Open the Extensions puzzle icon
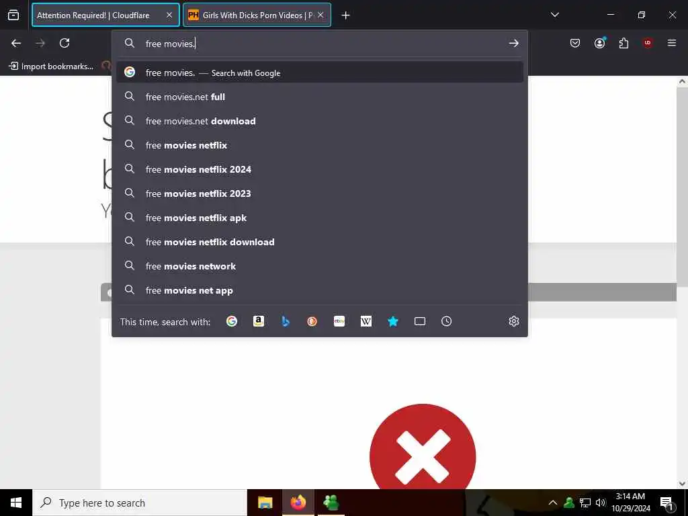Screen dimensions: 688x516 click(623, 43)
